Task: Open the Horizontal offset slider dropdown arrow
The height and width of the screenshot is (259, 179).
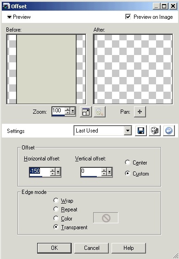Action: point(58,172)
